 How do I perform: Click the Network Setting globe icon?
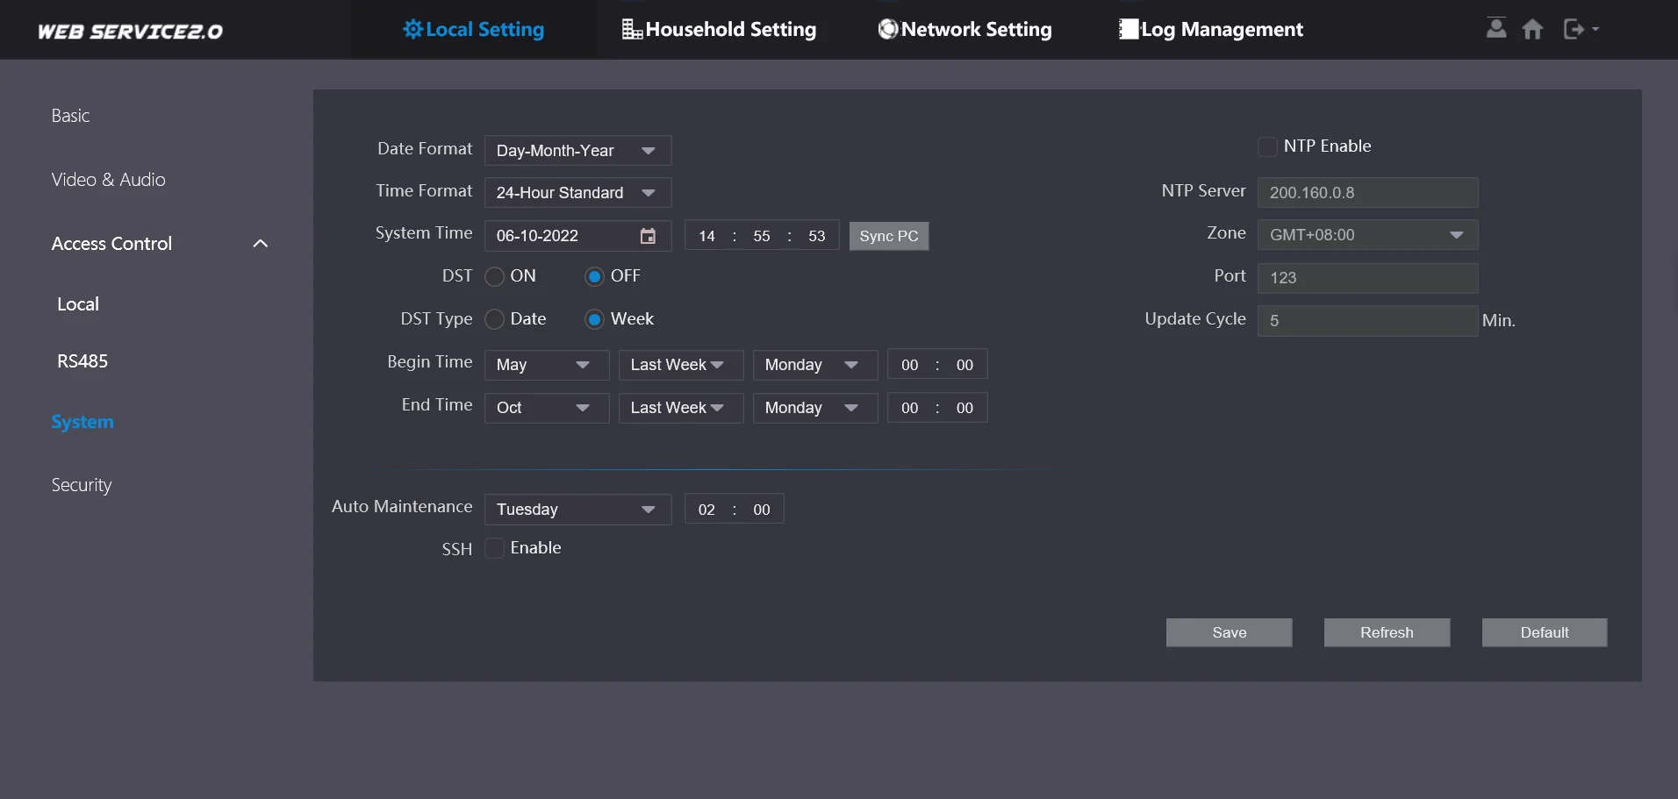tap(888, 30)
